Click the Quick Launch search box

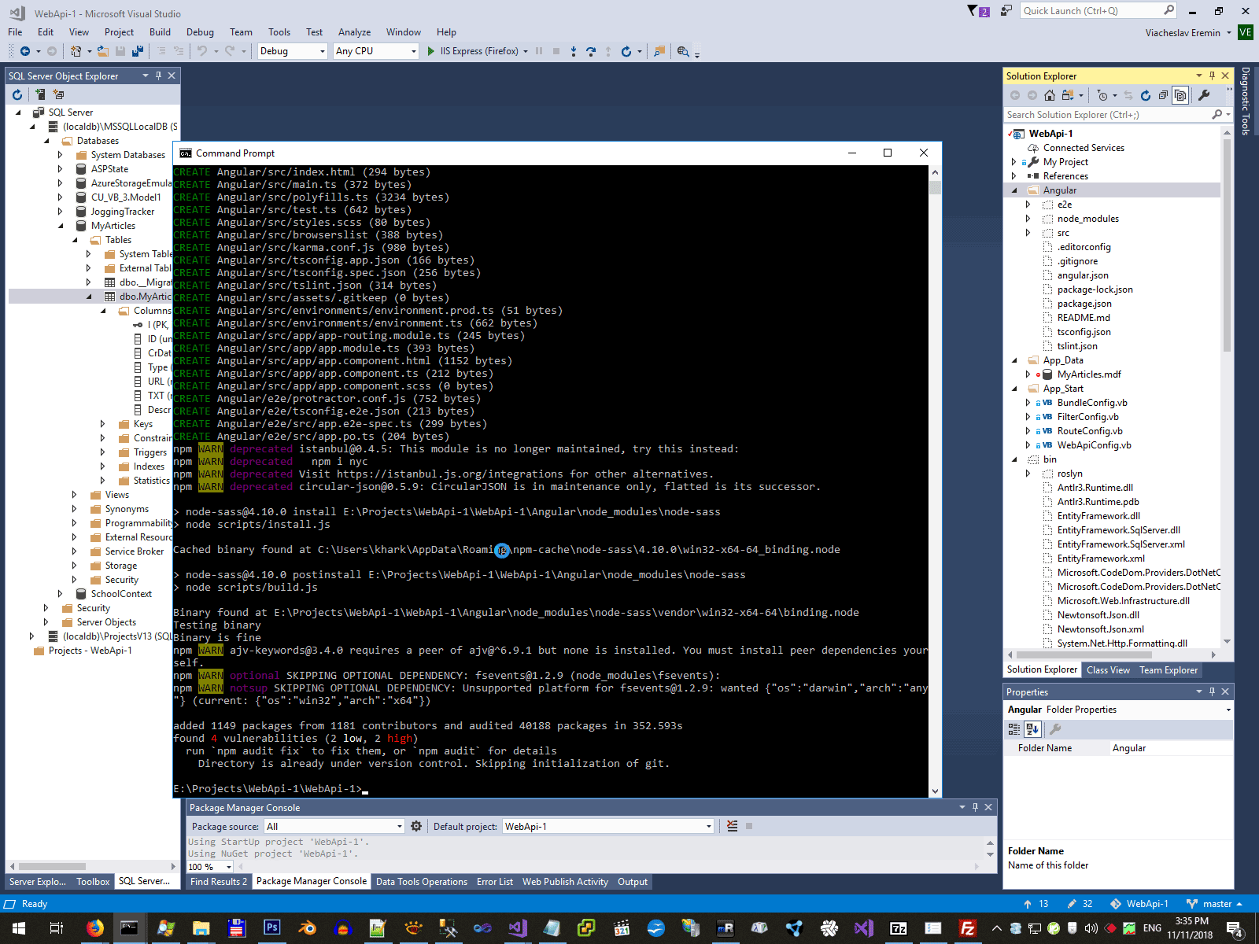coord(1098,10)
